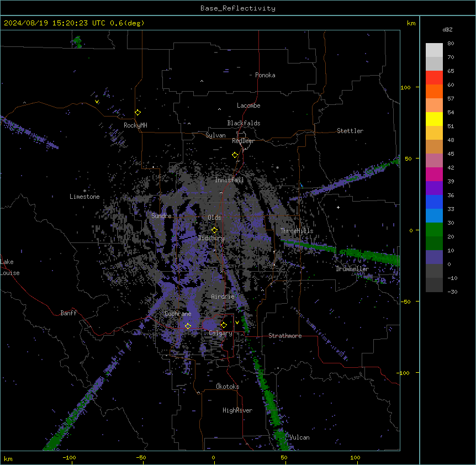Image resolution: width=476 pixels, height=465 pixels.
Task: Click the yellow diamond marker below Cochrane
Action: (x=188, y=326)
